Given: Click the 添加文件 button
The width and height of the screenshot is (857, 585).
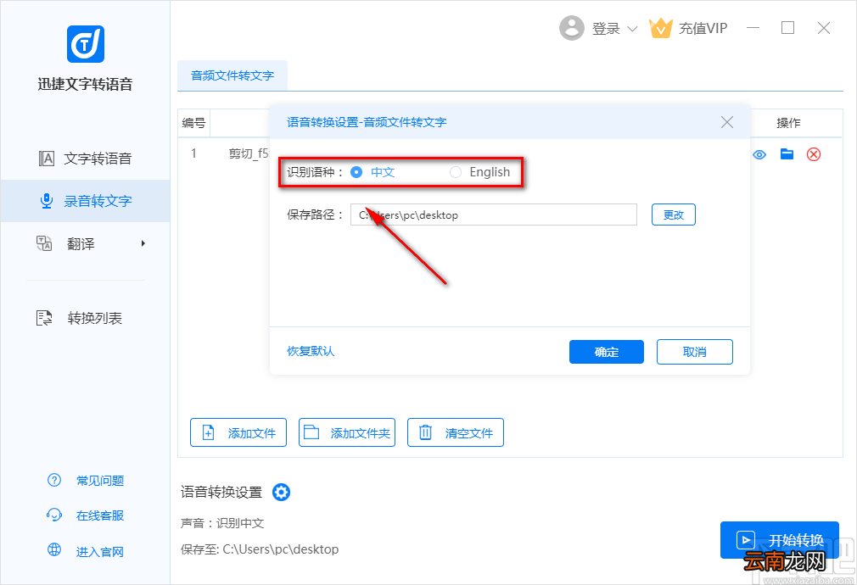Looking at the screenshot, I should (x=238, y=432).
